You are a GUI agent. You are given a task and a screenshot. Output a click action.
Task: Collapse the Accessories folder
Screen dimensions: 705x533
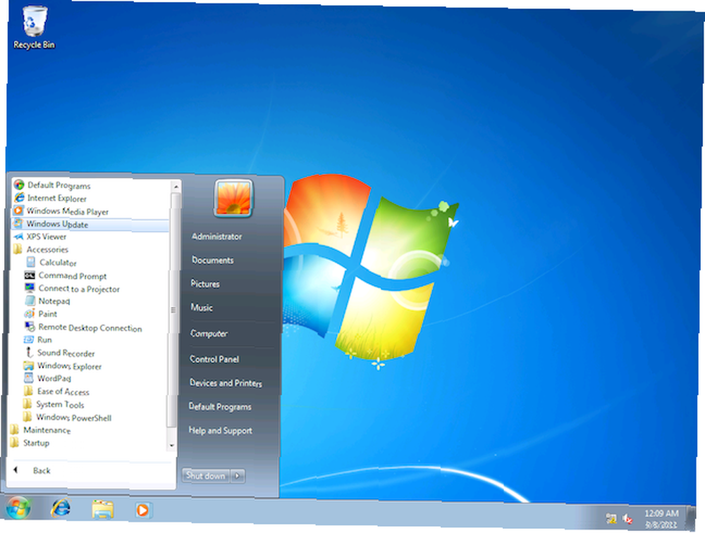click(x=40, y=250)
